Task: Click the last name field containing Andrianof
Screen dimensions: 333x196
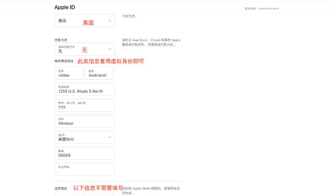Action: click(x=99, y=73)
